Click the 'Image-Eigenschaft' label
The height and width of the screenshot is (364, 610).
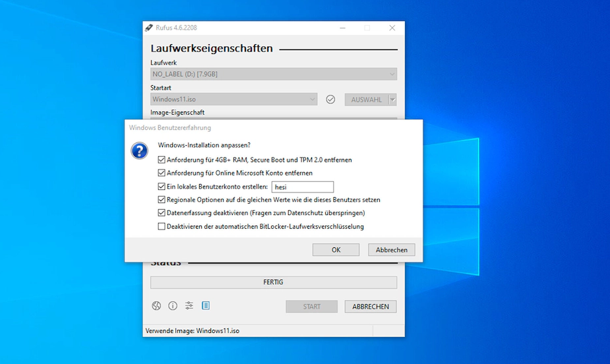[177, 112]
